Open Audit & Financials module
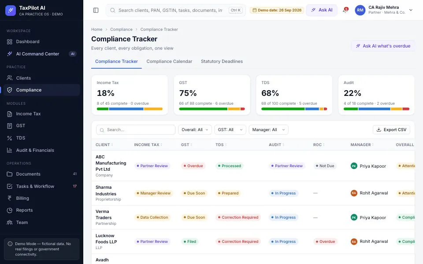The image size is (423, 264). 41,150
